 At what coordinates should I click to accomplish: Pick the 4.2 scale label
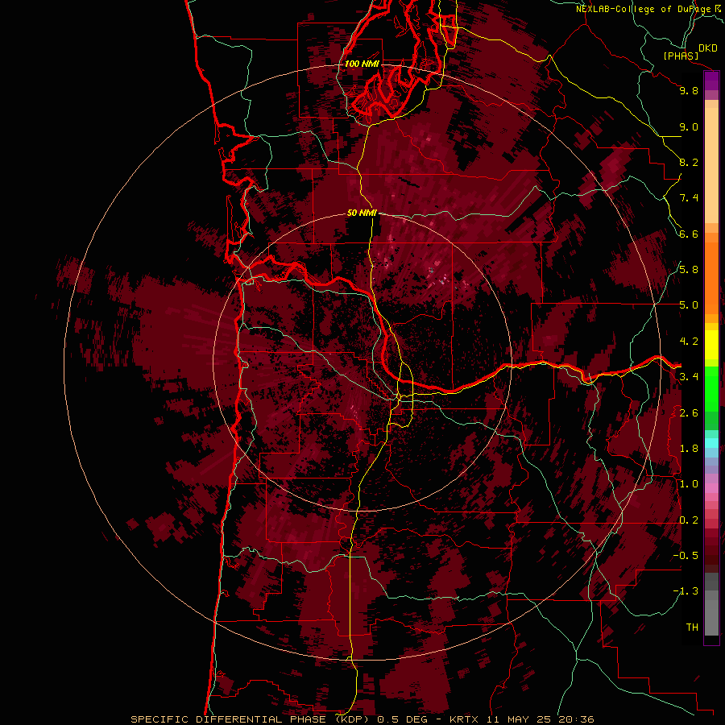tap(689, 342)
